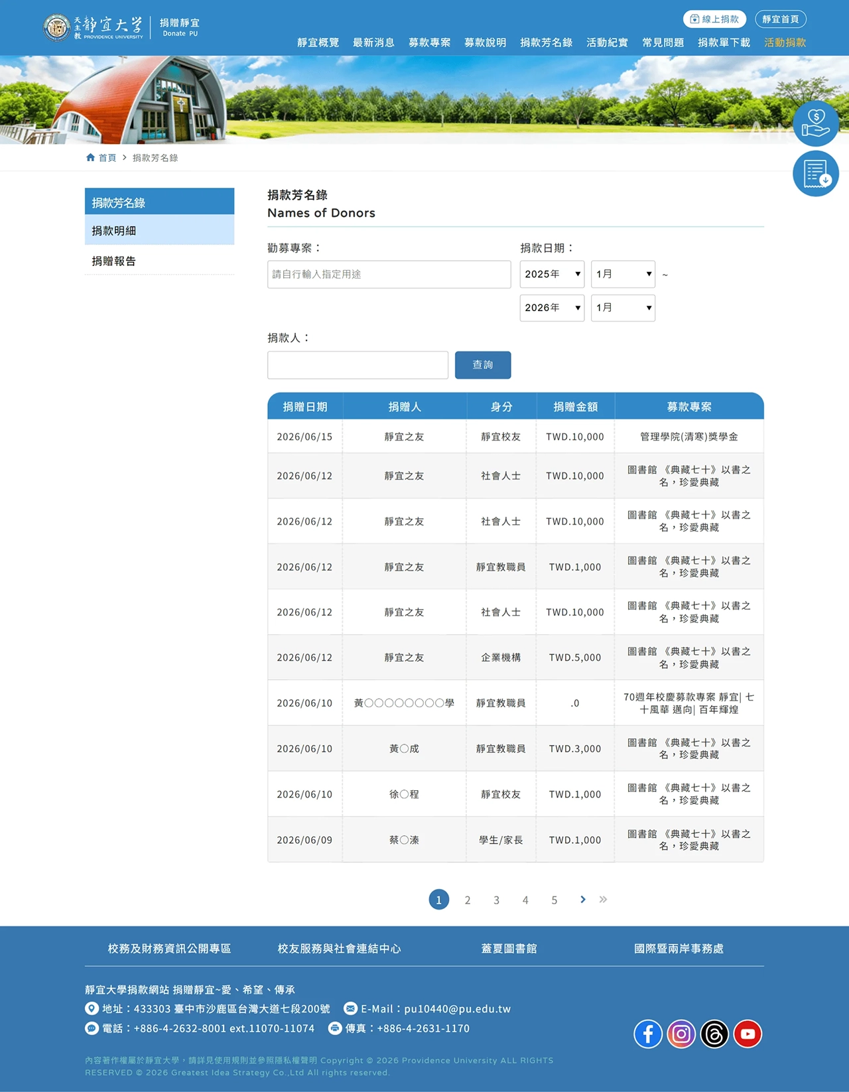Screen dimensions: 849x1092
Task: Click email pu10440@pu.edu.tw
Action: (x=457, y=1009)
